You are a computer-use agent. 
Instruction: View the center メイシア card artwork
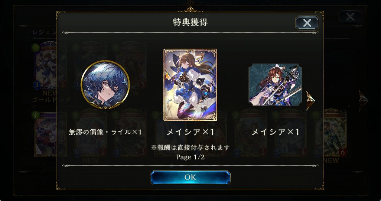pyautogui.click(x=190, y=85)
